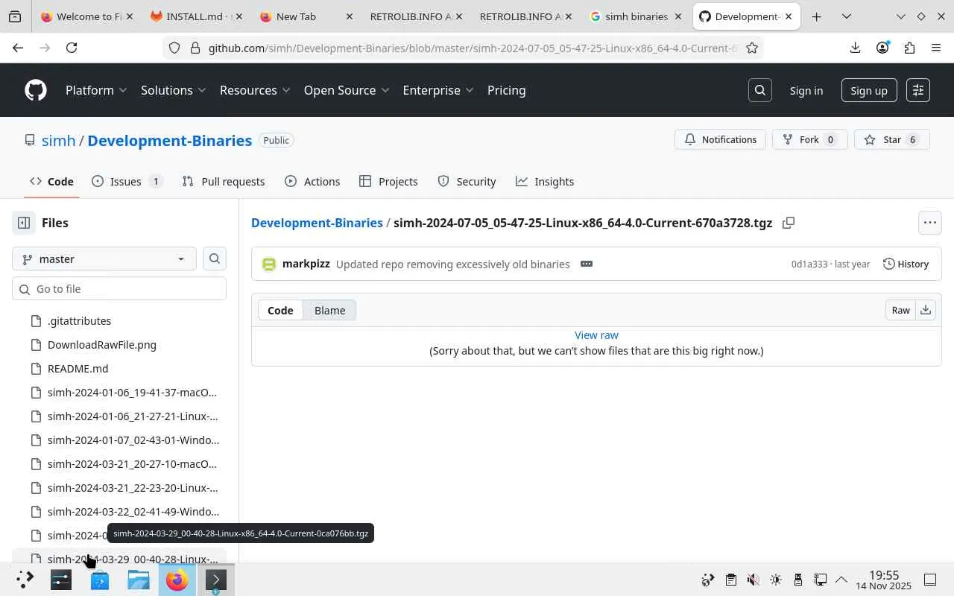
Task: Click the View raw link
Action: click(x=596, y=335)
